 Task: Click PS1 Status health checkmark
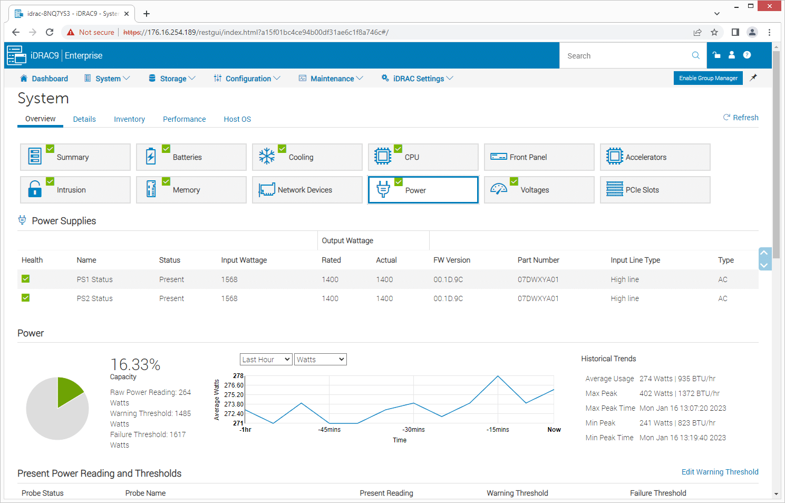pos(26,279)
